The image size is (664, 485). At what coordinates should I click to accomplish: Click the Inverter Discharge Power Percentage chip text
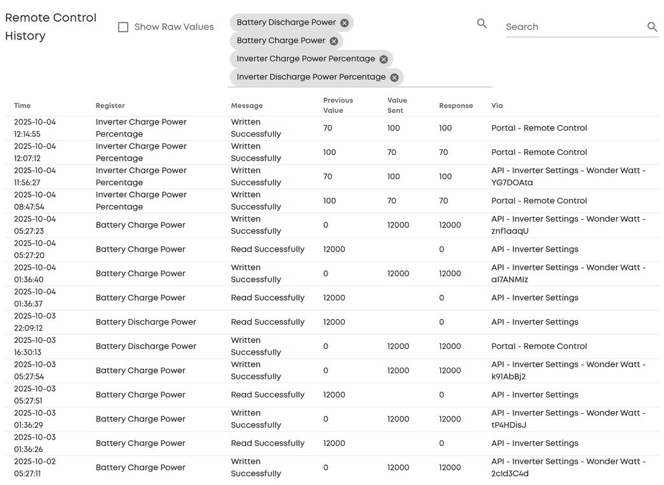[311, 77]
